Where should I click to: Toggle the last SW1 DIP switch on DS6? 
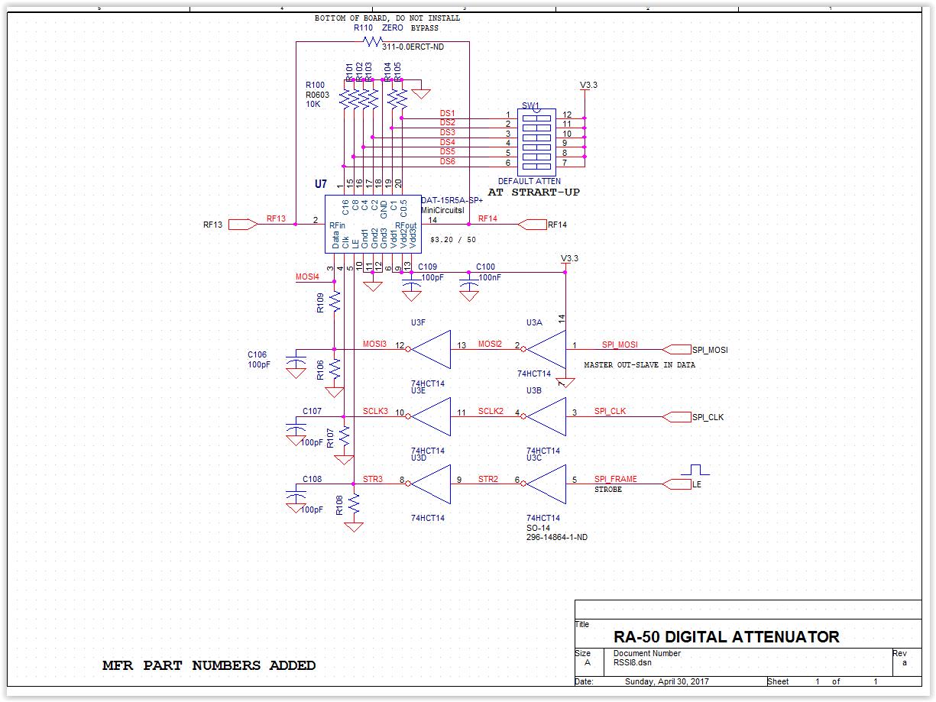[535, 166]
